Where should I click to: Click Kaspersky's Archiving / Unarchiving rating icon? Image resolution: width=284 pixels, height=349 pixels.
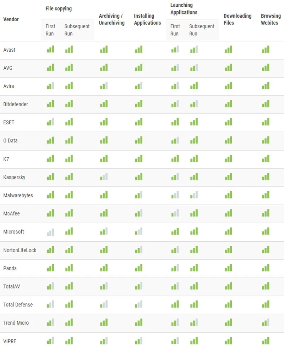point(104,177)
